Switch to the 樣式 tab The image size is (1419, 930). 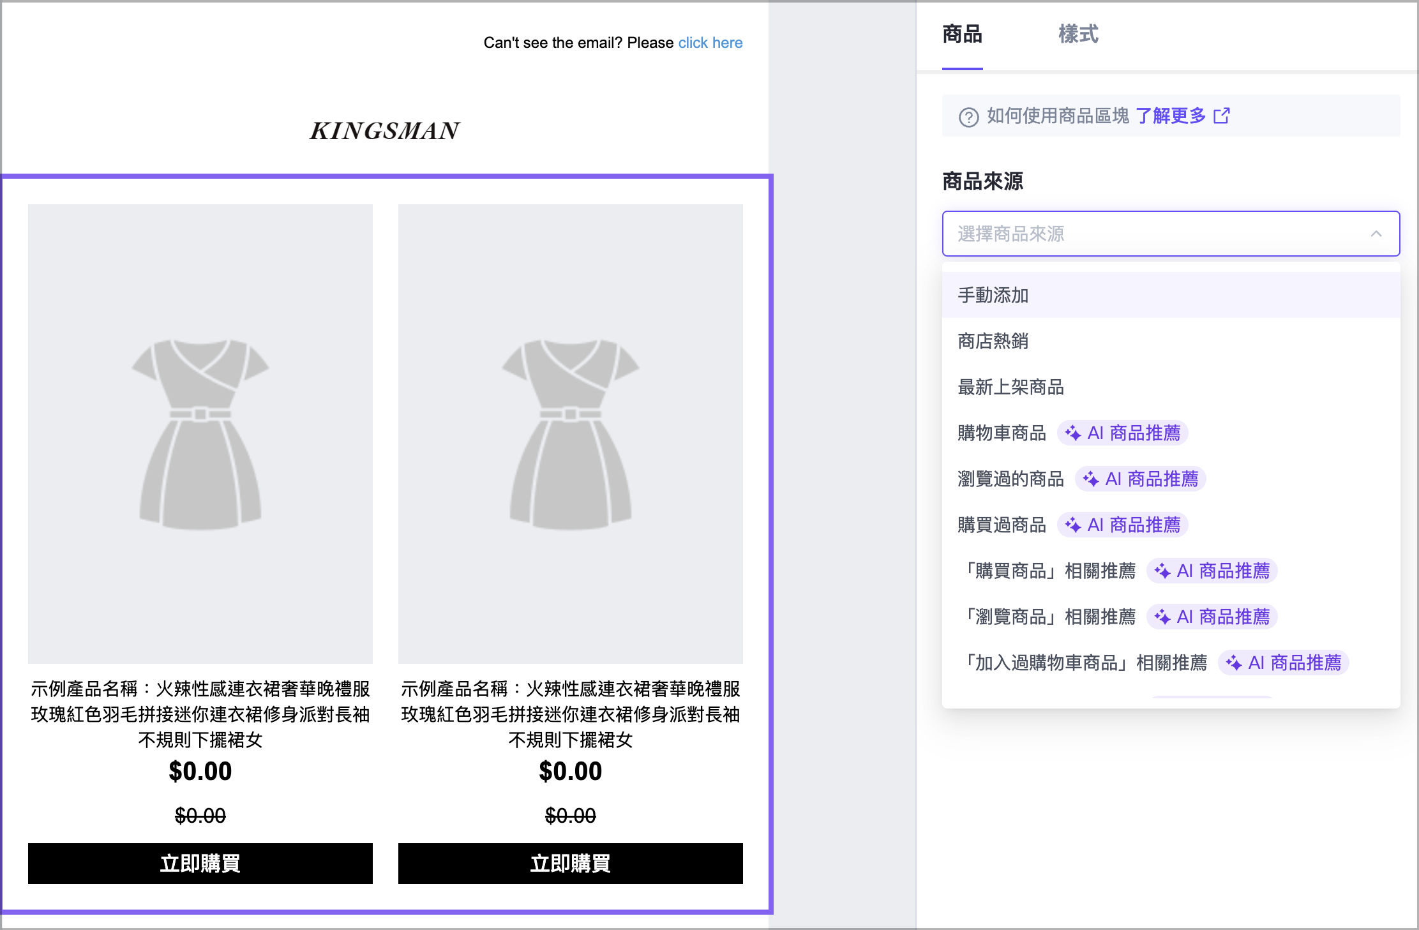[x=1078, y=34]
